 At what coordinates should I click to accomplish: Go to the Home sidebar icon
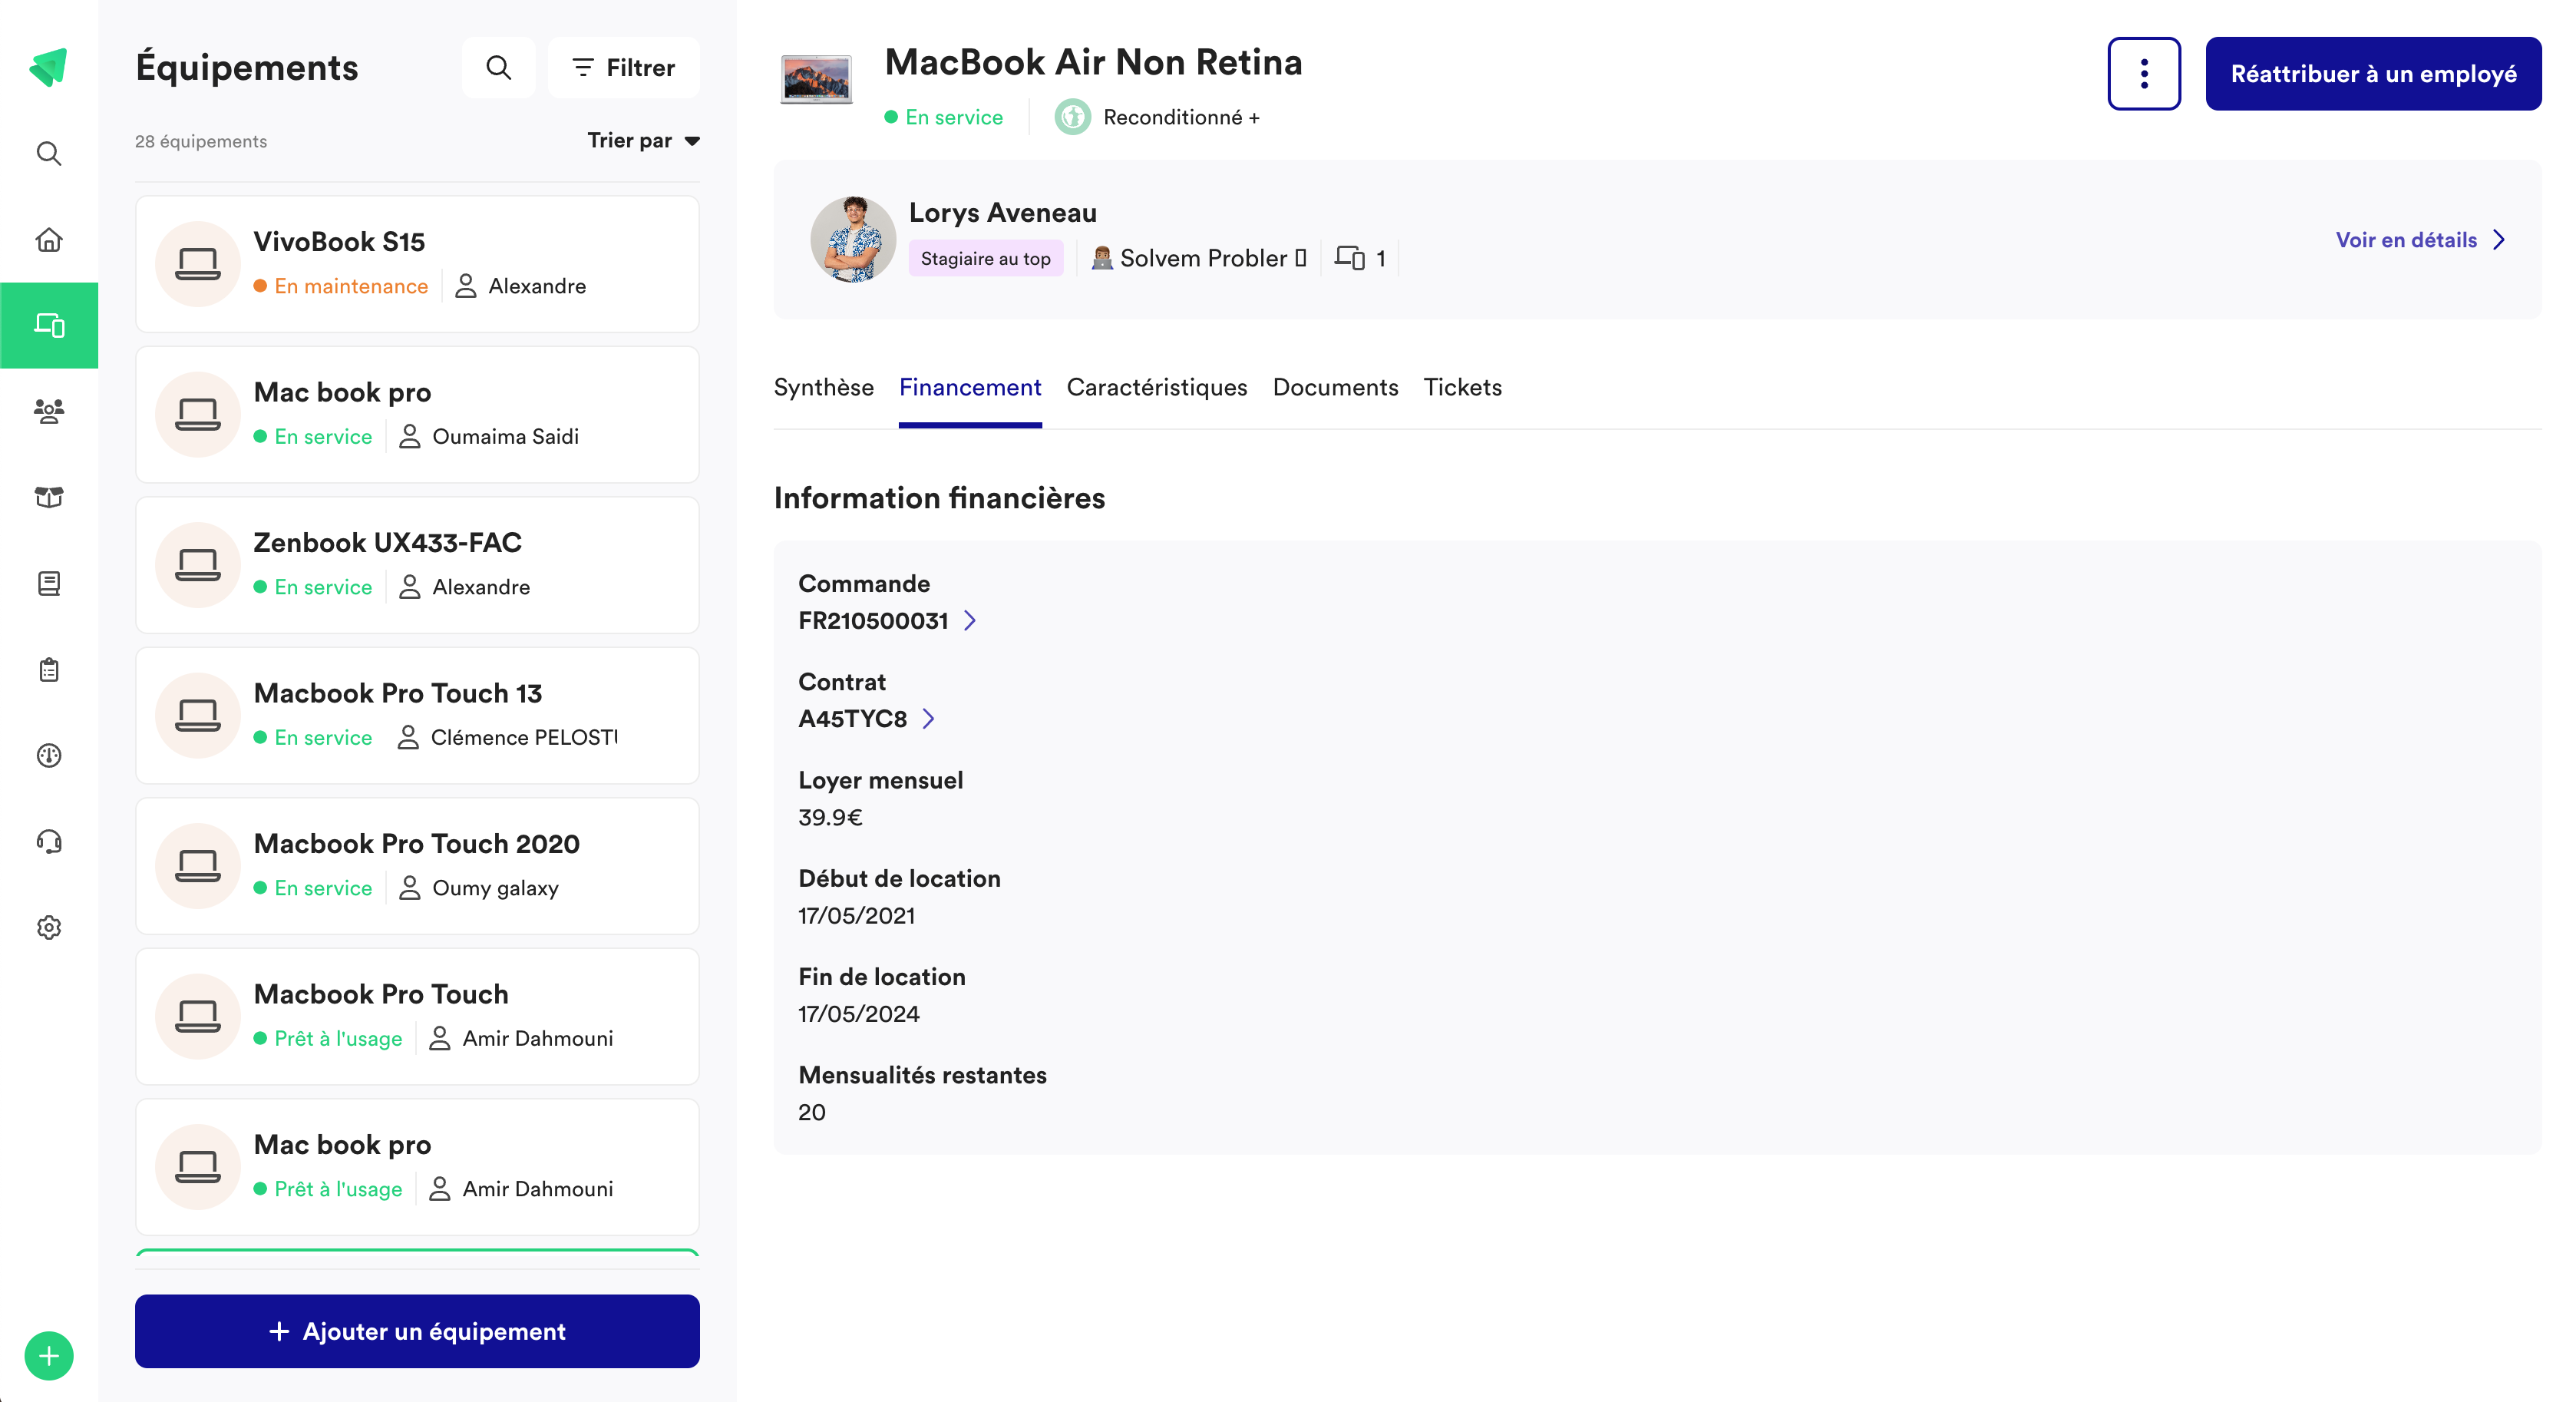click(49, 240)
